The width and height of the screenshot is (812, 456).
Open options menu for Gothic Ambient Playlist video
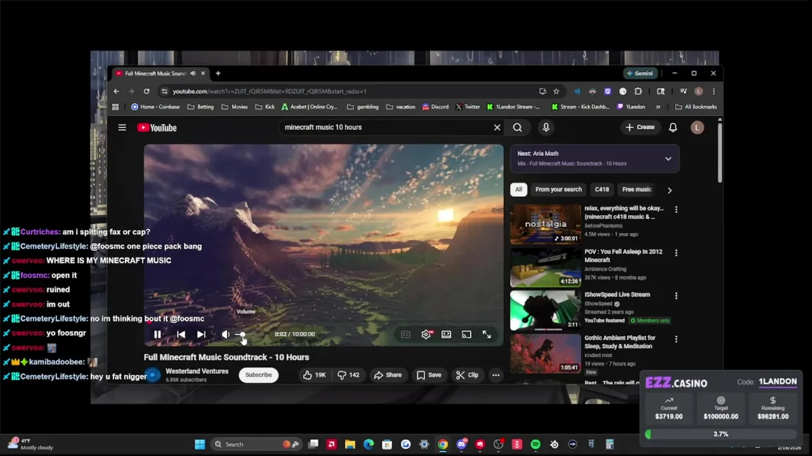[676, 339]
